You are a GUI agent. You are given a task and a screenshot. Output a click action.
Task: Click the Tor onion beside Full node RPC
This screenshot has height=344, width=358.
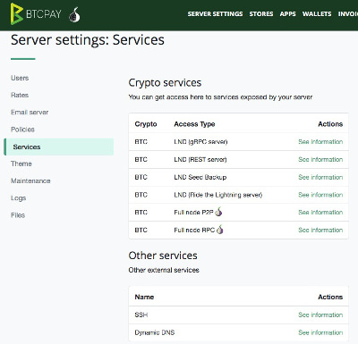pyautogui.click(x=220, y=230)
